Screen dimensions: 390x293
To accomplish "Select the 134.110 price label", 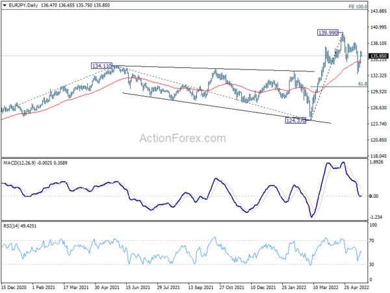I will tap(102, 66).
